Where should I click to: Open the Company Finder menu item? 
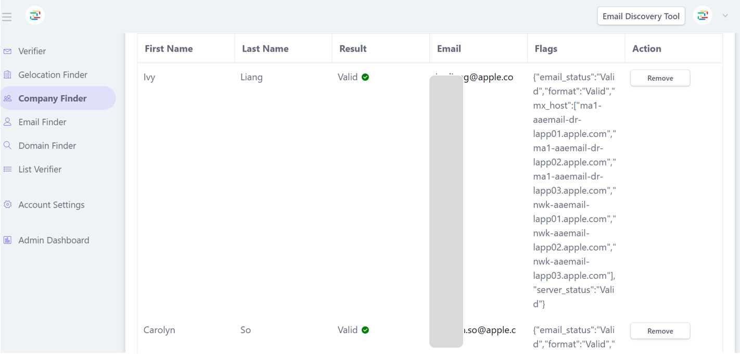tap(53, 98)
